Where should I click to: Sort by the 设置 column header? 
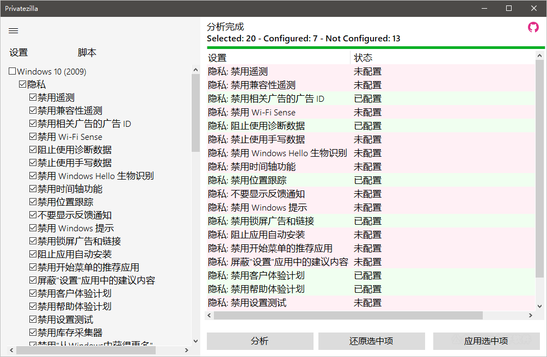click(278, 58)
